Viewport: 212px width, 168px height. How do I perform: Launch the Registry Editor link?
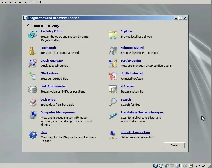pos(52,31)
